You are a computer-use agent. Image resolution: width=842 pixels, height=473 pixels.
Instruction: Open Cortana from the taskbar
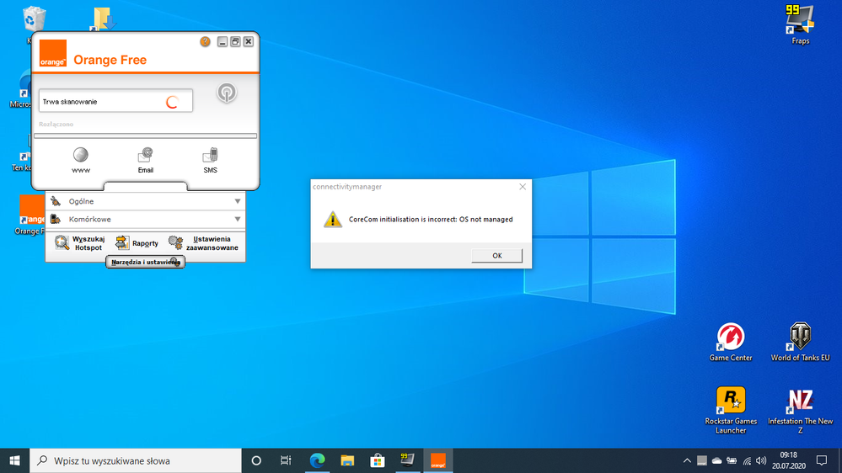pyautogui.click(x=256, y=460)
